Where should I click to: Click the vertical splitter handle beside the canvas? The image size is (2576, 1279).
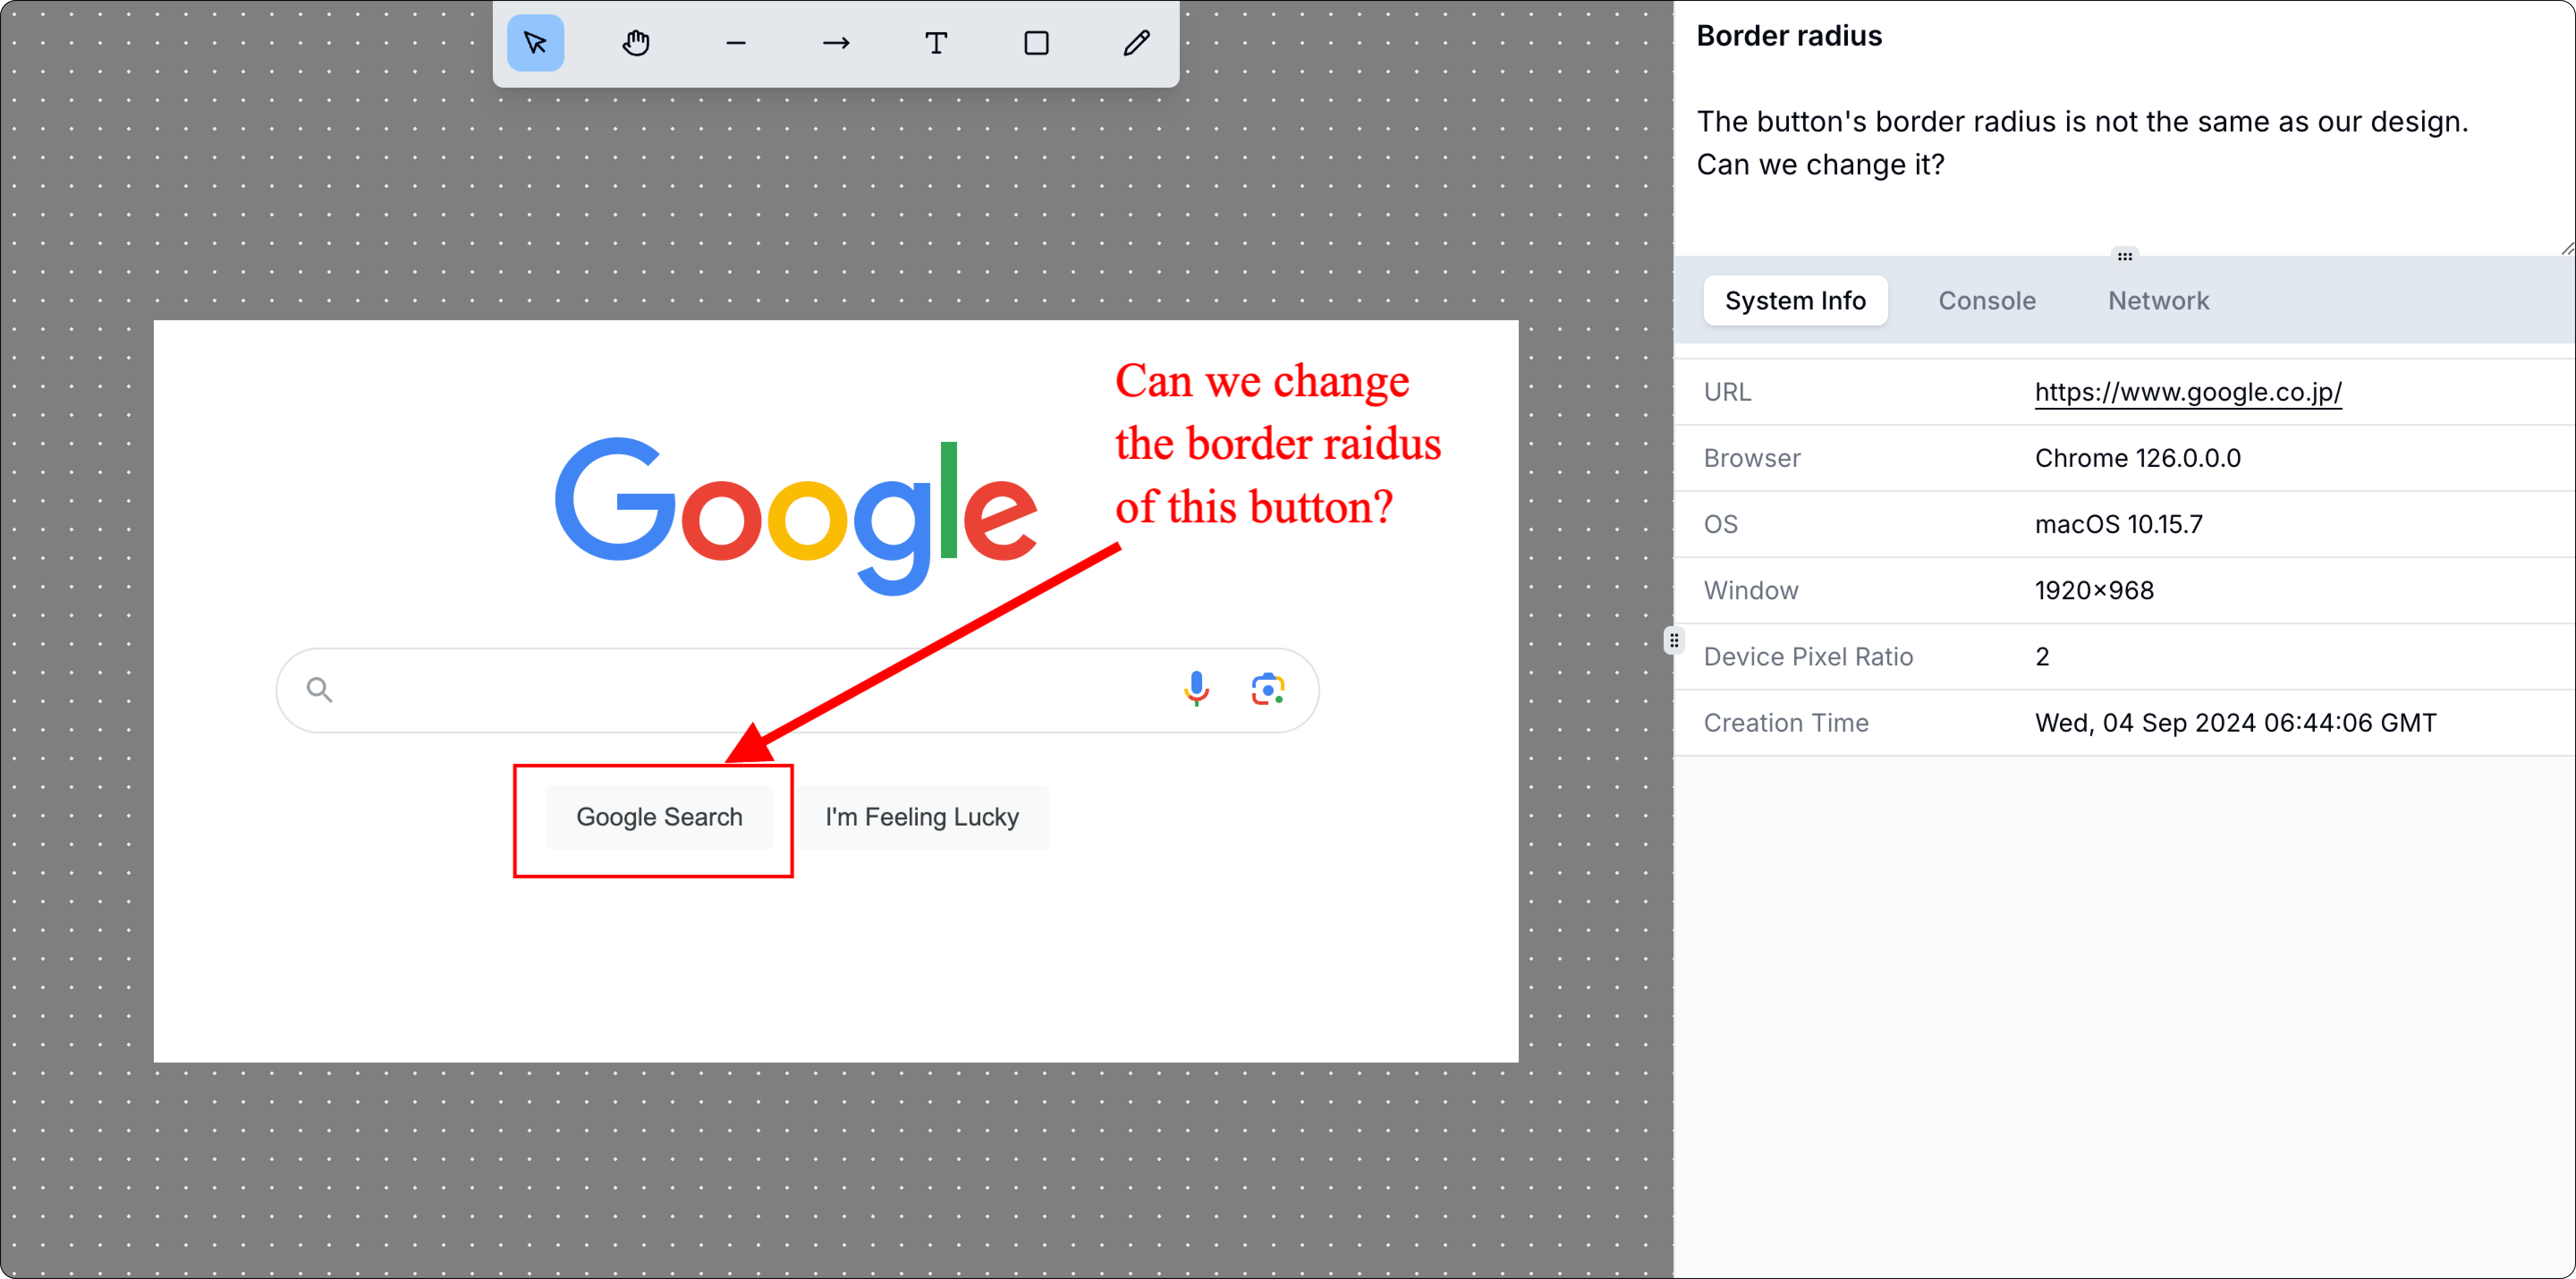click(1673, 640)
